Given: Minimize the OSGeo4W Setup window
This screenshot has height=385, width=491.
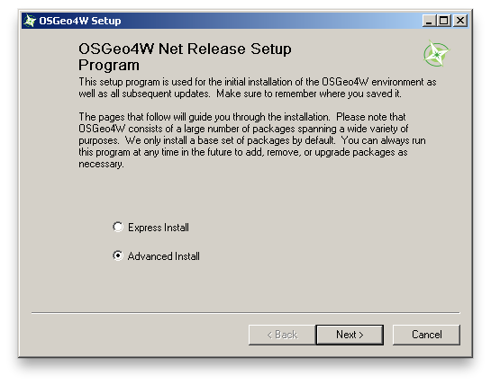Looking at the screenshot, I should 429,21.
